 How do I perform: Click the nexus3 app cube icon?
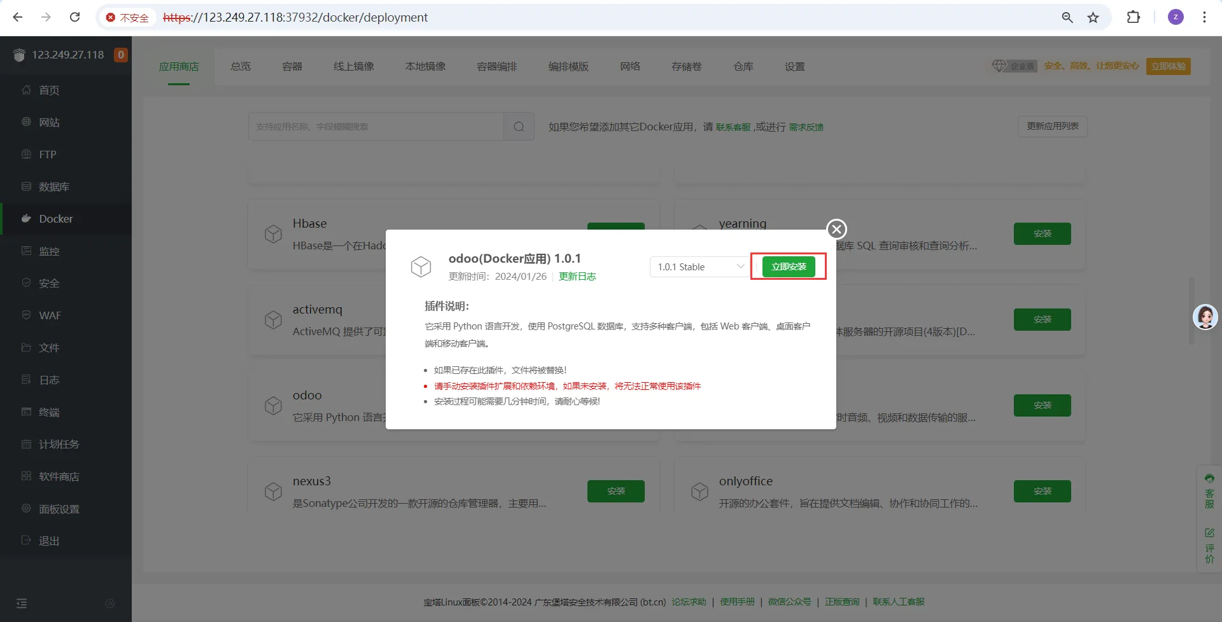pyautogui.click(x=273, y=491)
